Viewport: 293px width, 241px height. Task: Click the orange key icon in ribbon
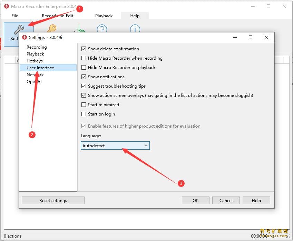(51, 28)
